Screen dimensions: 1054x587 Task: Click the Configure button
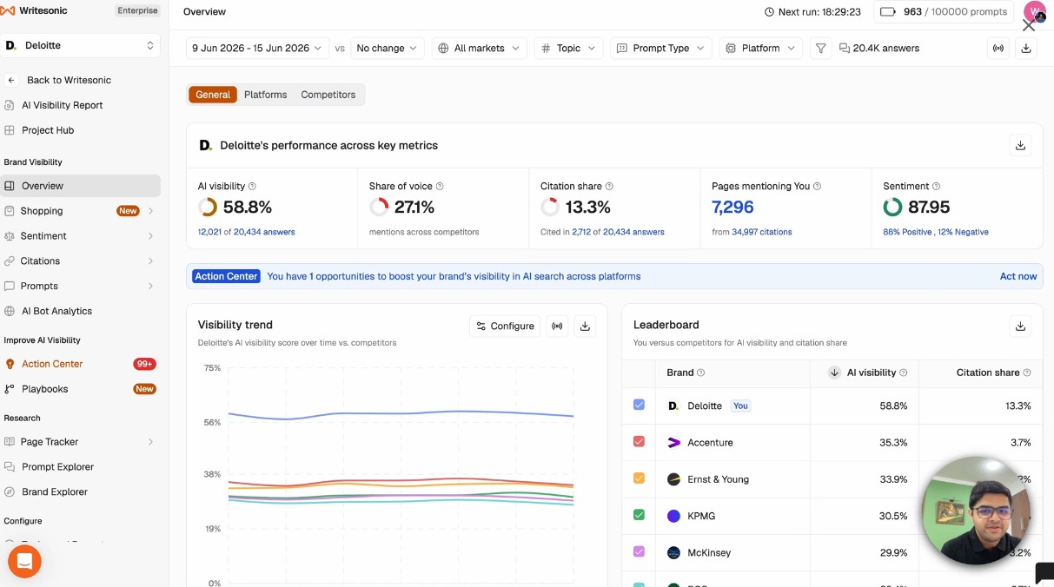[505, 326]
